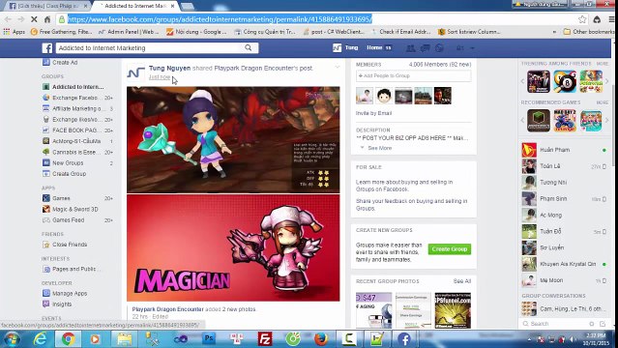This screenshot has height=348, width=618.
Task: Open the Messages icon in header
Action: pos(425,48)
